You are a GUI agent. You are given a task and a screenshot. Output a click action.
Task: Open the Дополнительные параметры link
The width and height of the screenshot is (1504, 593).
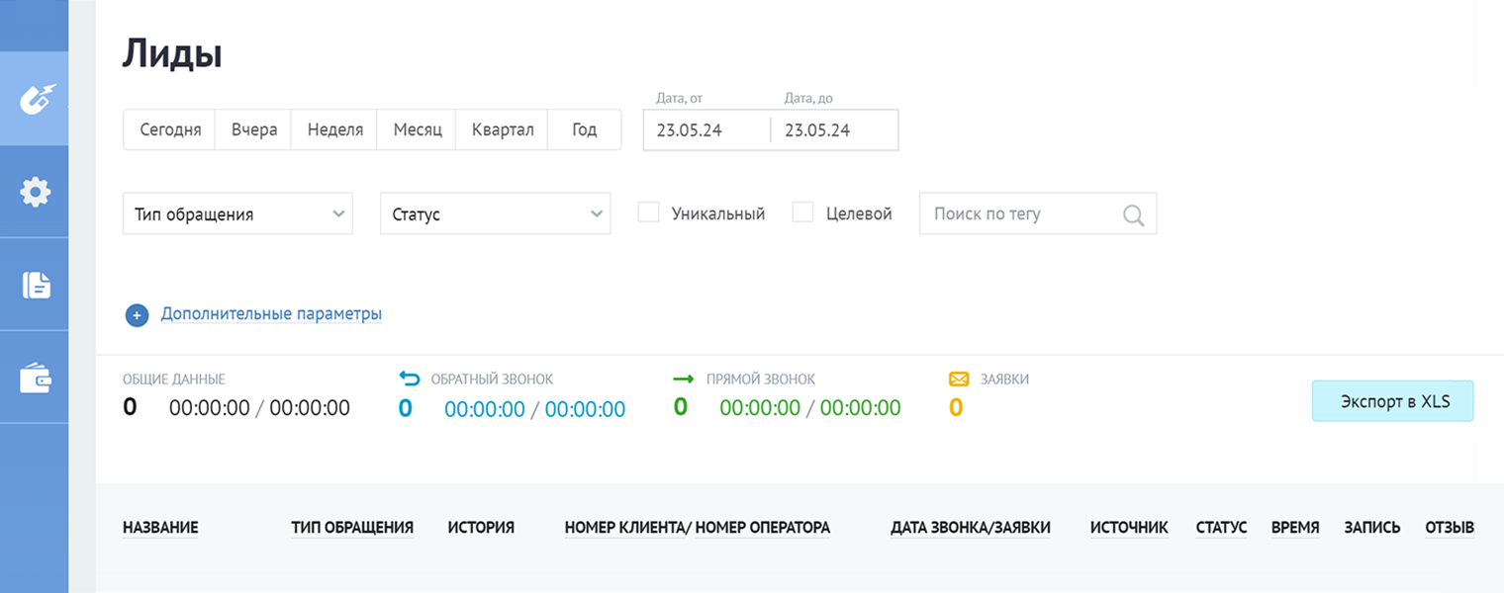pyautogui.click(x=271, y=314)
